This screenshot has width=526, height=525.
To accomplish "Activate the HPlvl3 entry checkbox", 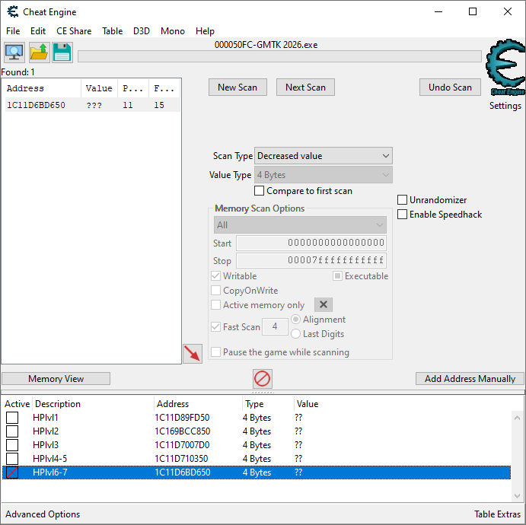I will click(12, 445).
